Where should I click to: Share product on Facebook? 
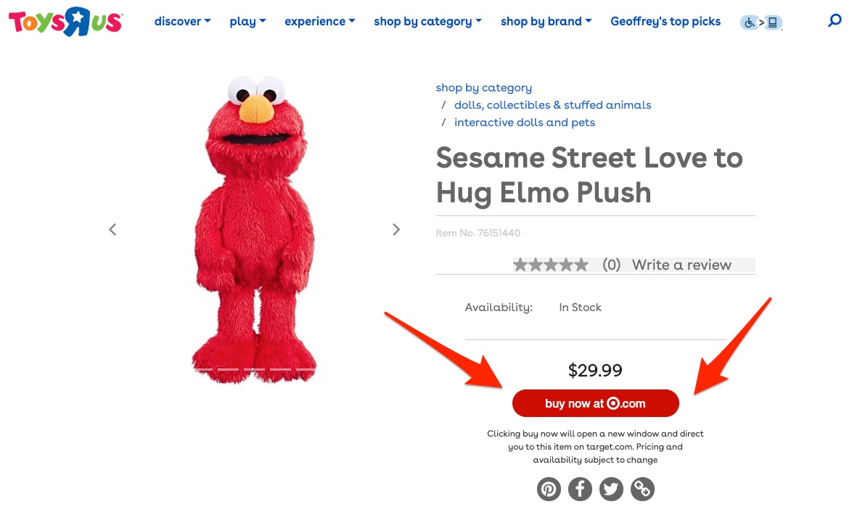[580, 489]
